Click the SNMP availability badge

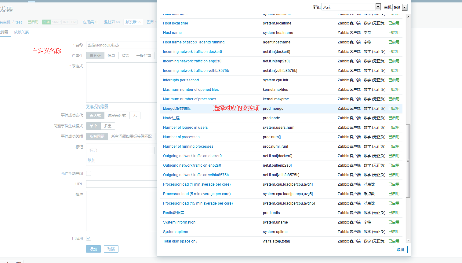[x=56, y=22]
